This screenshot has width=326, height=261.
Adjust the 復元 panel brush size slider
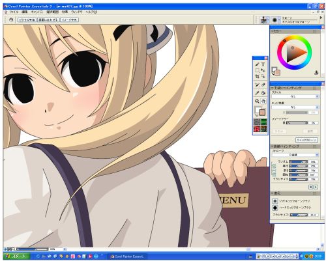coord(299,215)
